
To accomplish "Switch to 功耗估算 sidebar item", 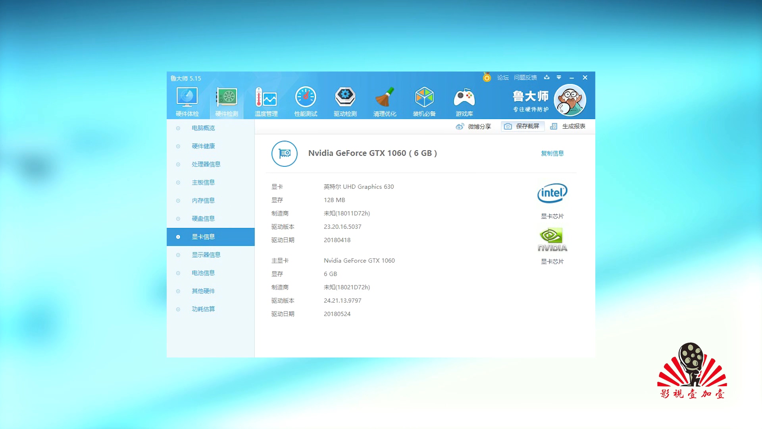I will 203,309.
